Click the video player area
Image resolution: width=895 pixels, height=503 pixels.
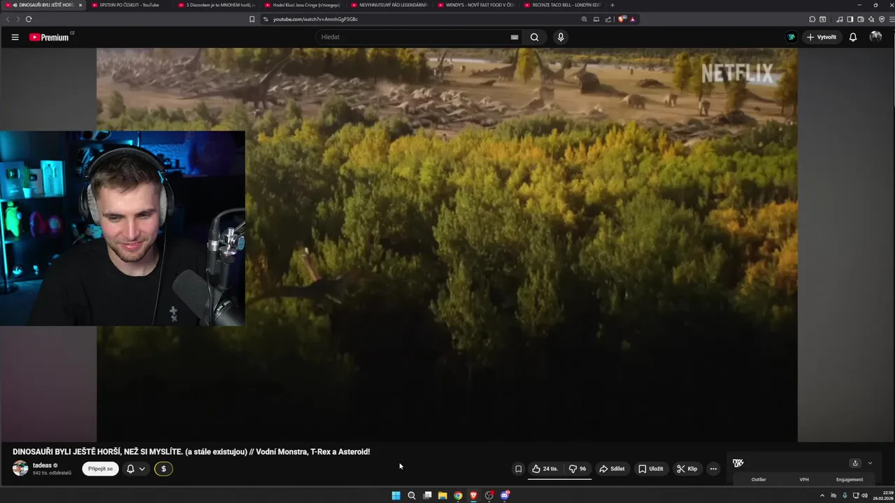447,245
